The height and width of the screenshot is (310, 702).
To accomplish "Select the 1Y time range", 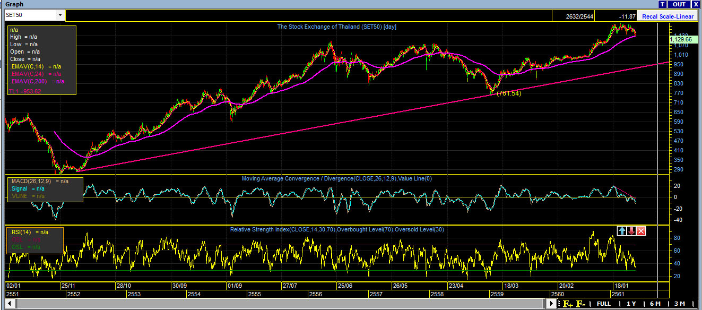I will tap(631, 304).
